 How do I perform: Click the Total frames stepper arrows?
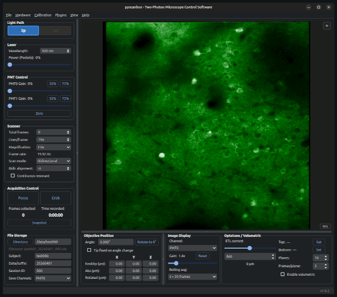pyautogui.click(x=68, y=132)
